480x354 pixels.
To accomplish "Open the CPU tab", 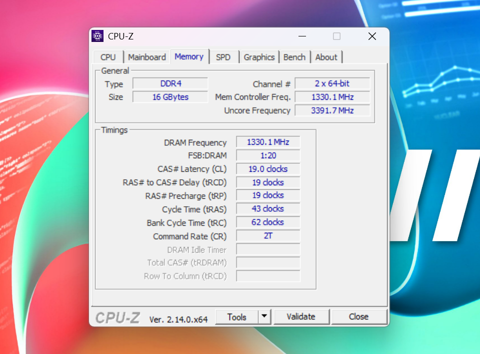I will coord(108,57).
